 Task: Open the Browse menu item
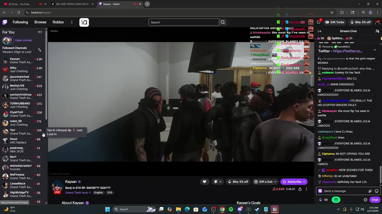(40, 22)
